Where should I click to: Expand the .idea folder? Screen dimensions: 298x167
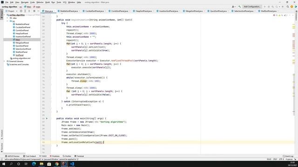pos(7,18)
